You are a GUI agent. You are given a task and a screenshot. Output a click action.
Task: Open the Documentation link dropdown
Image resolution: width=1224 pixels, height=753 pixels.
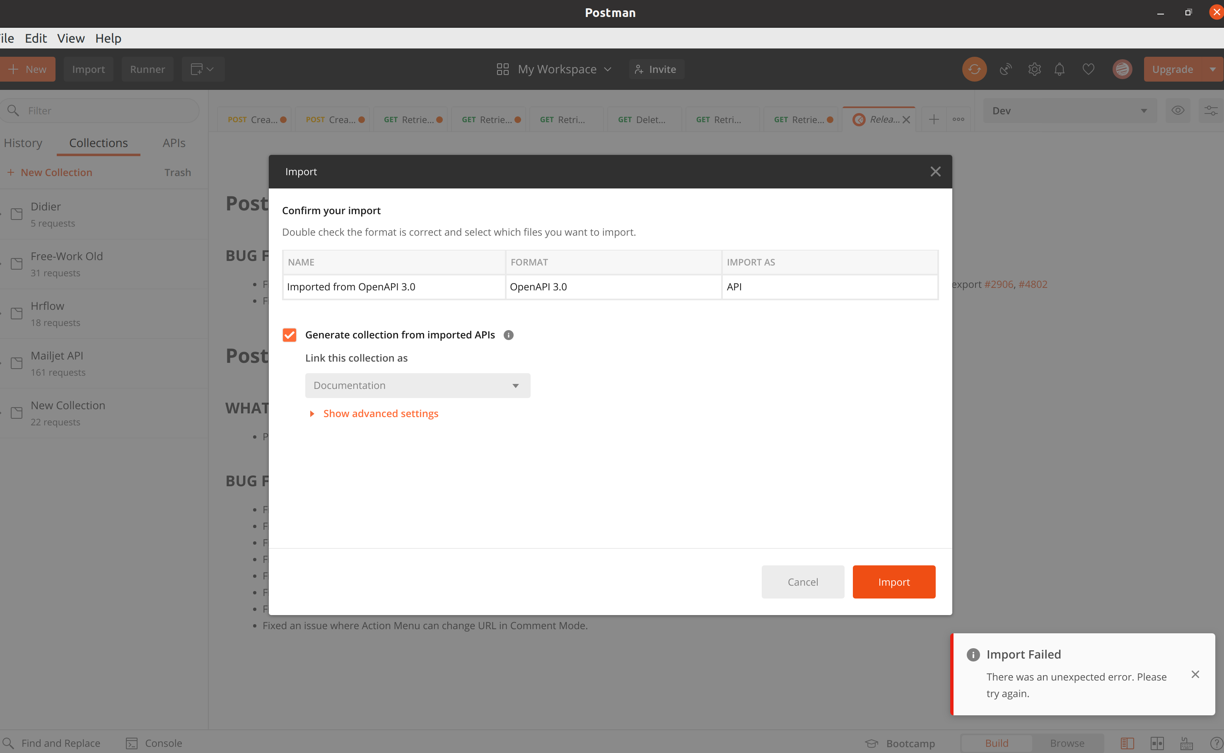click(417, 385)
